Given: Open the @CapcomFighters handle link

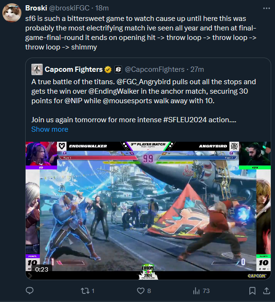Looking at the screenshot, I should click(155, 69).
